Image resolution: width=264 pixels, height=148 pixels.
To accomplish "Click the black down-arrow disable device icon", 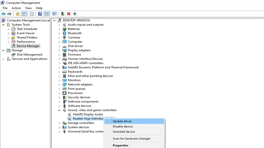I will pos(75,14).
